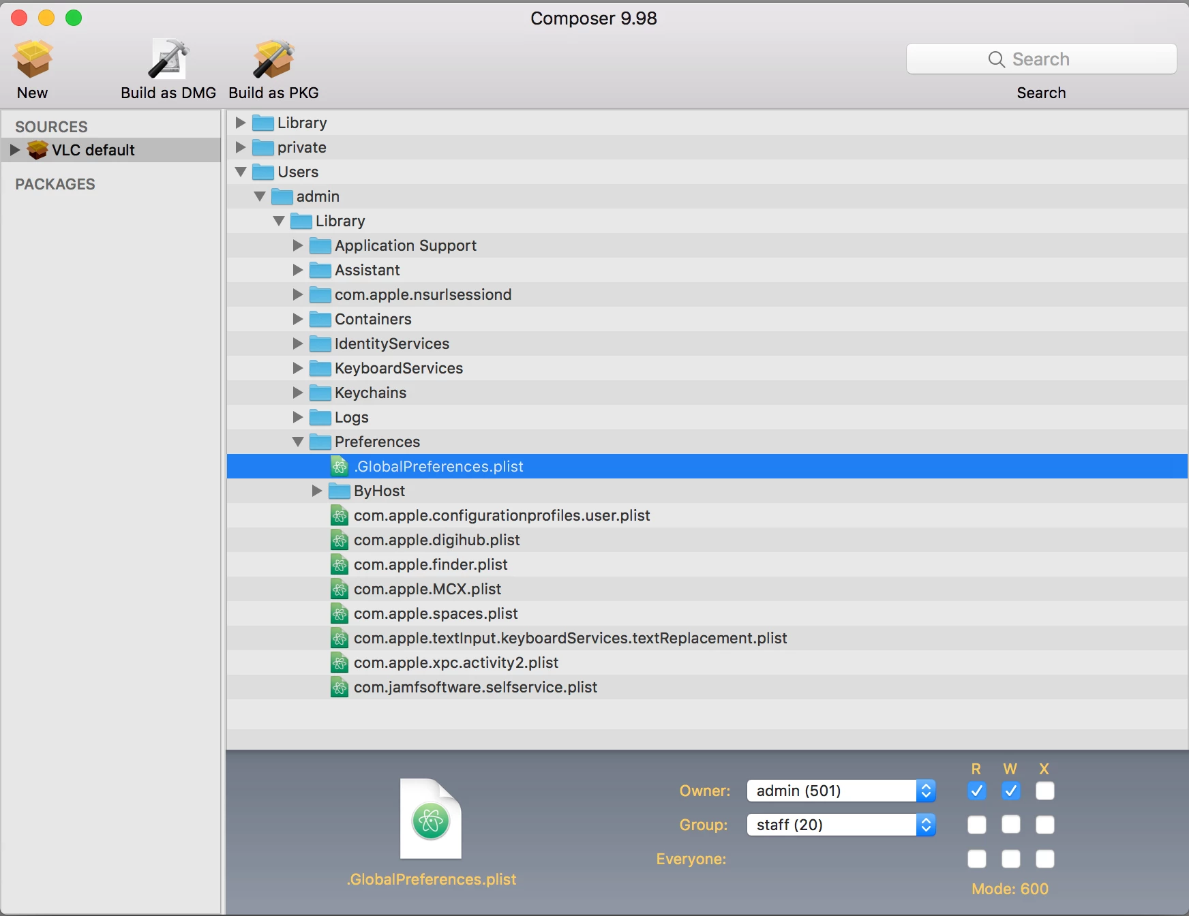The height and width of the screenshot is (916, 1189).
Task: Click the Assistant folder icon
Action: 320,271
